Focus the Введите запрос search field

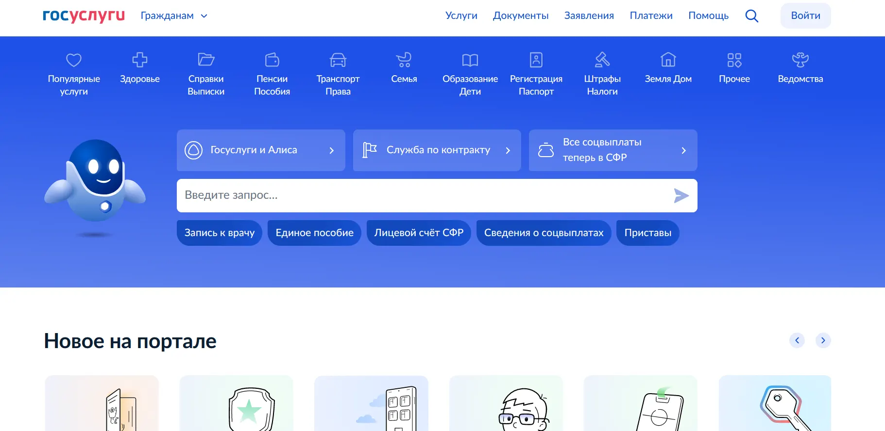point(437,195)
